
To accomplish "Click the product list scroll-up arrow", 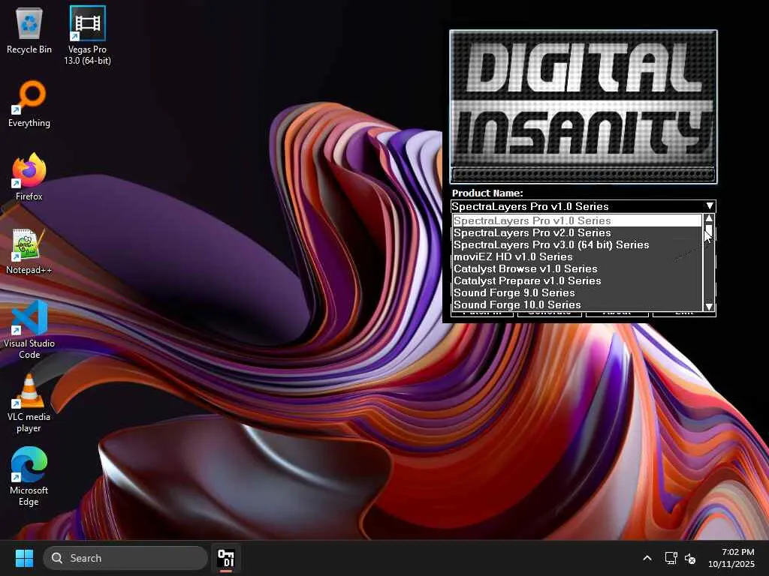I will 709,218.
